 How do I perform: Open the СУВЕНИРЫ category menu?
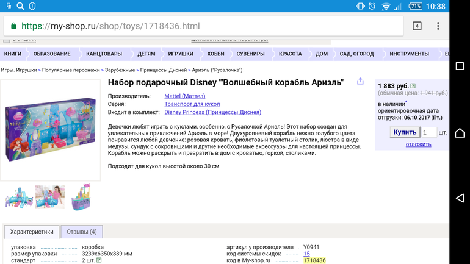click(x=251, y=54)
